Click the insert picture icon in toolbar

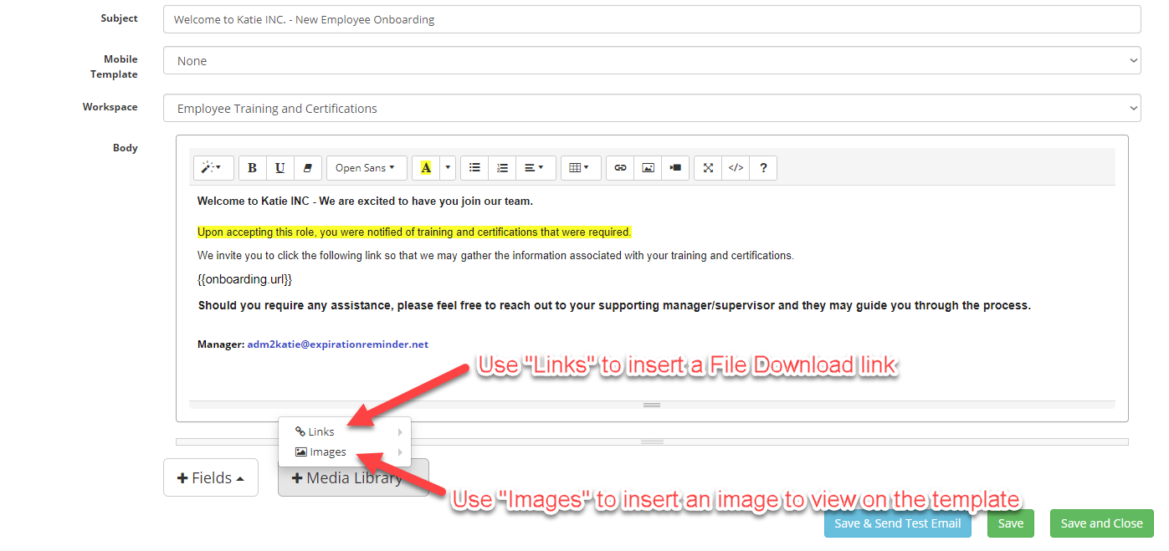tap(648, 168)
